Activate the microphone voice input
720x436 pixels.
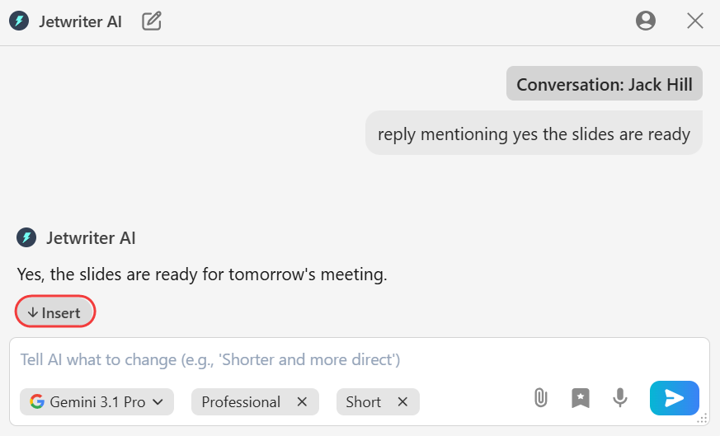click(x=620, y=398)
